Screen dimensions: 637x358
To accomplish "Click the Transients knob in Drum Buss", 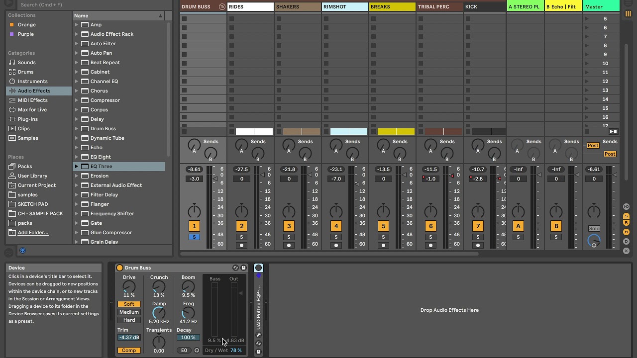I will [159, 342].
